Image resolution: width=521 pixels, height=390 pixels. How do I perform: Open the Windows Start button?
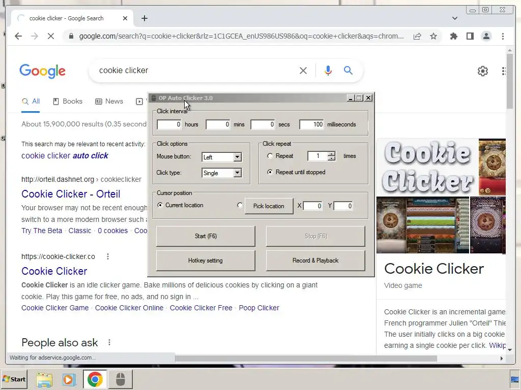(x=14, y=379)
